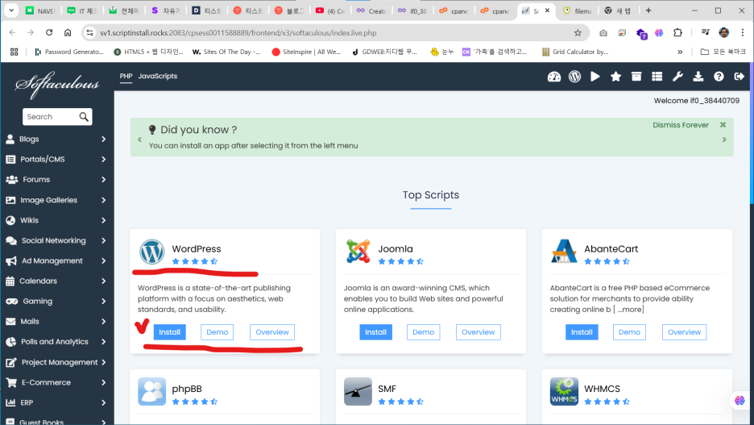Screen dimensions: 754x425
Task: Open the task list icon in top bar
Action: click(657, 77)
